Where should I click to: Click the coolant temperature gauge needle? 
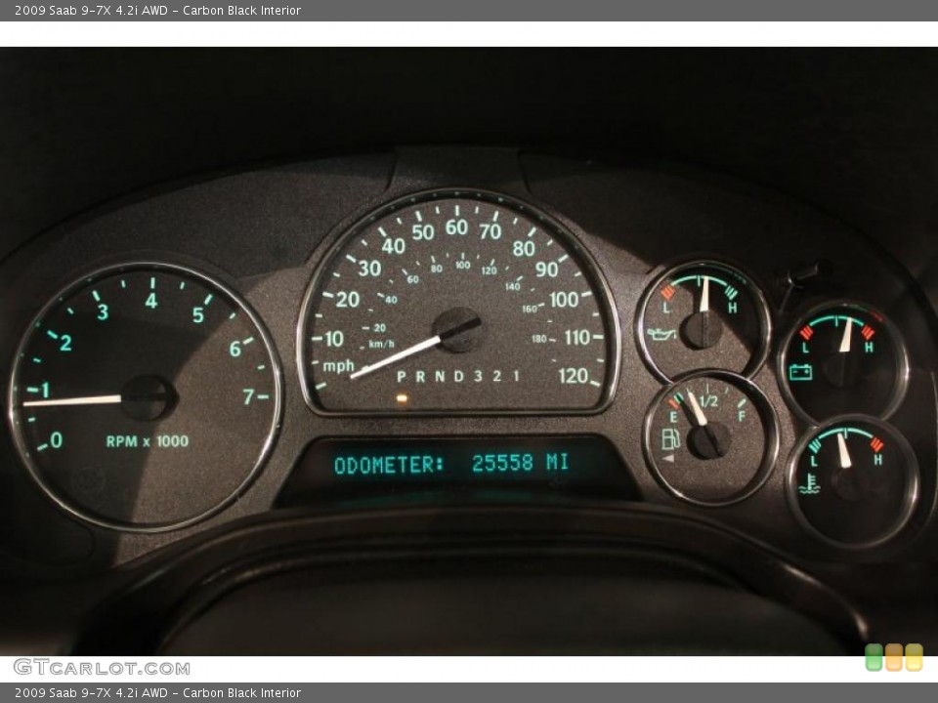(843, 450)
